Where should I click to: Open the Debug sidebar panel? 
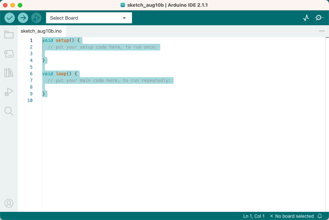point(9,92)
